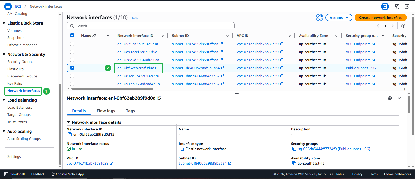
Task: Click the split panel resize handle
Action: pyautogui.click(x=237, y=94)
